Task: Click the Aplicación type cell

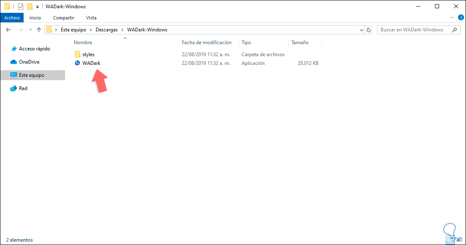Action: tap(253, 63)
